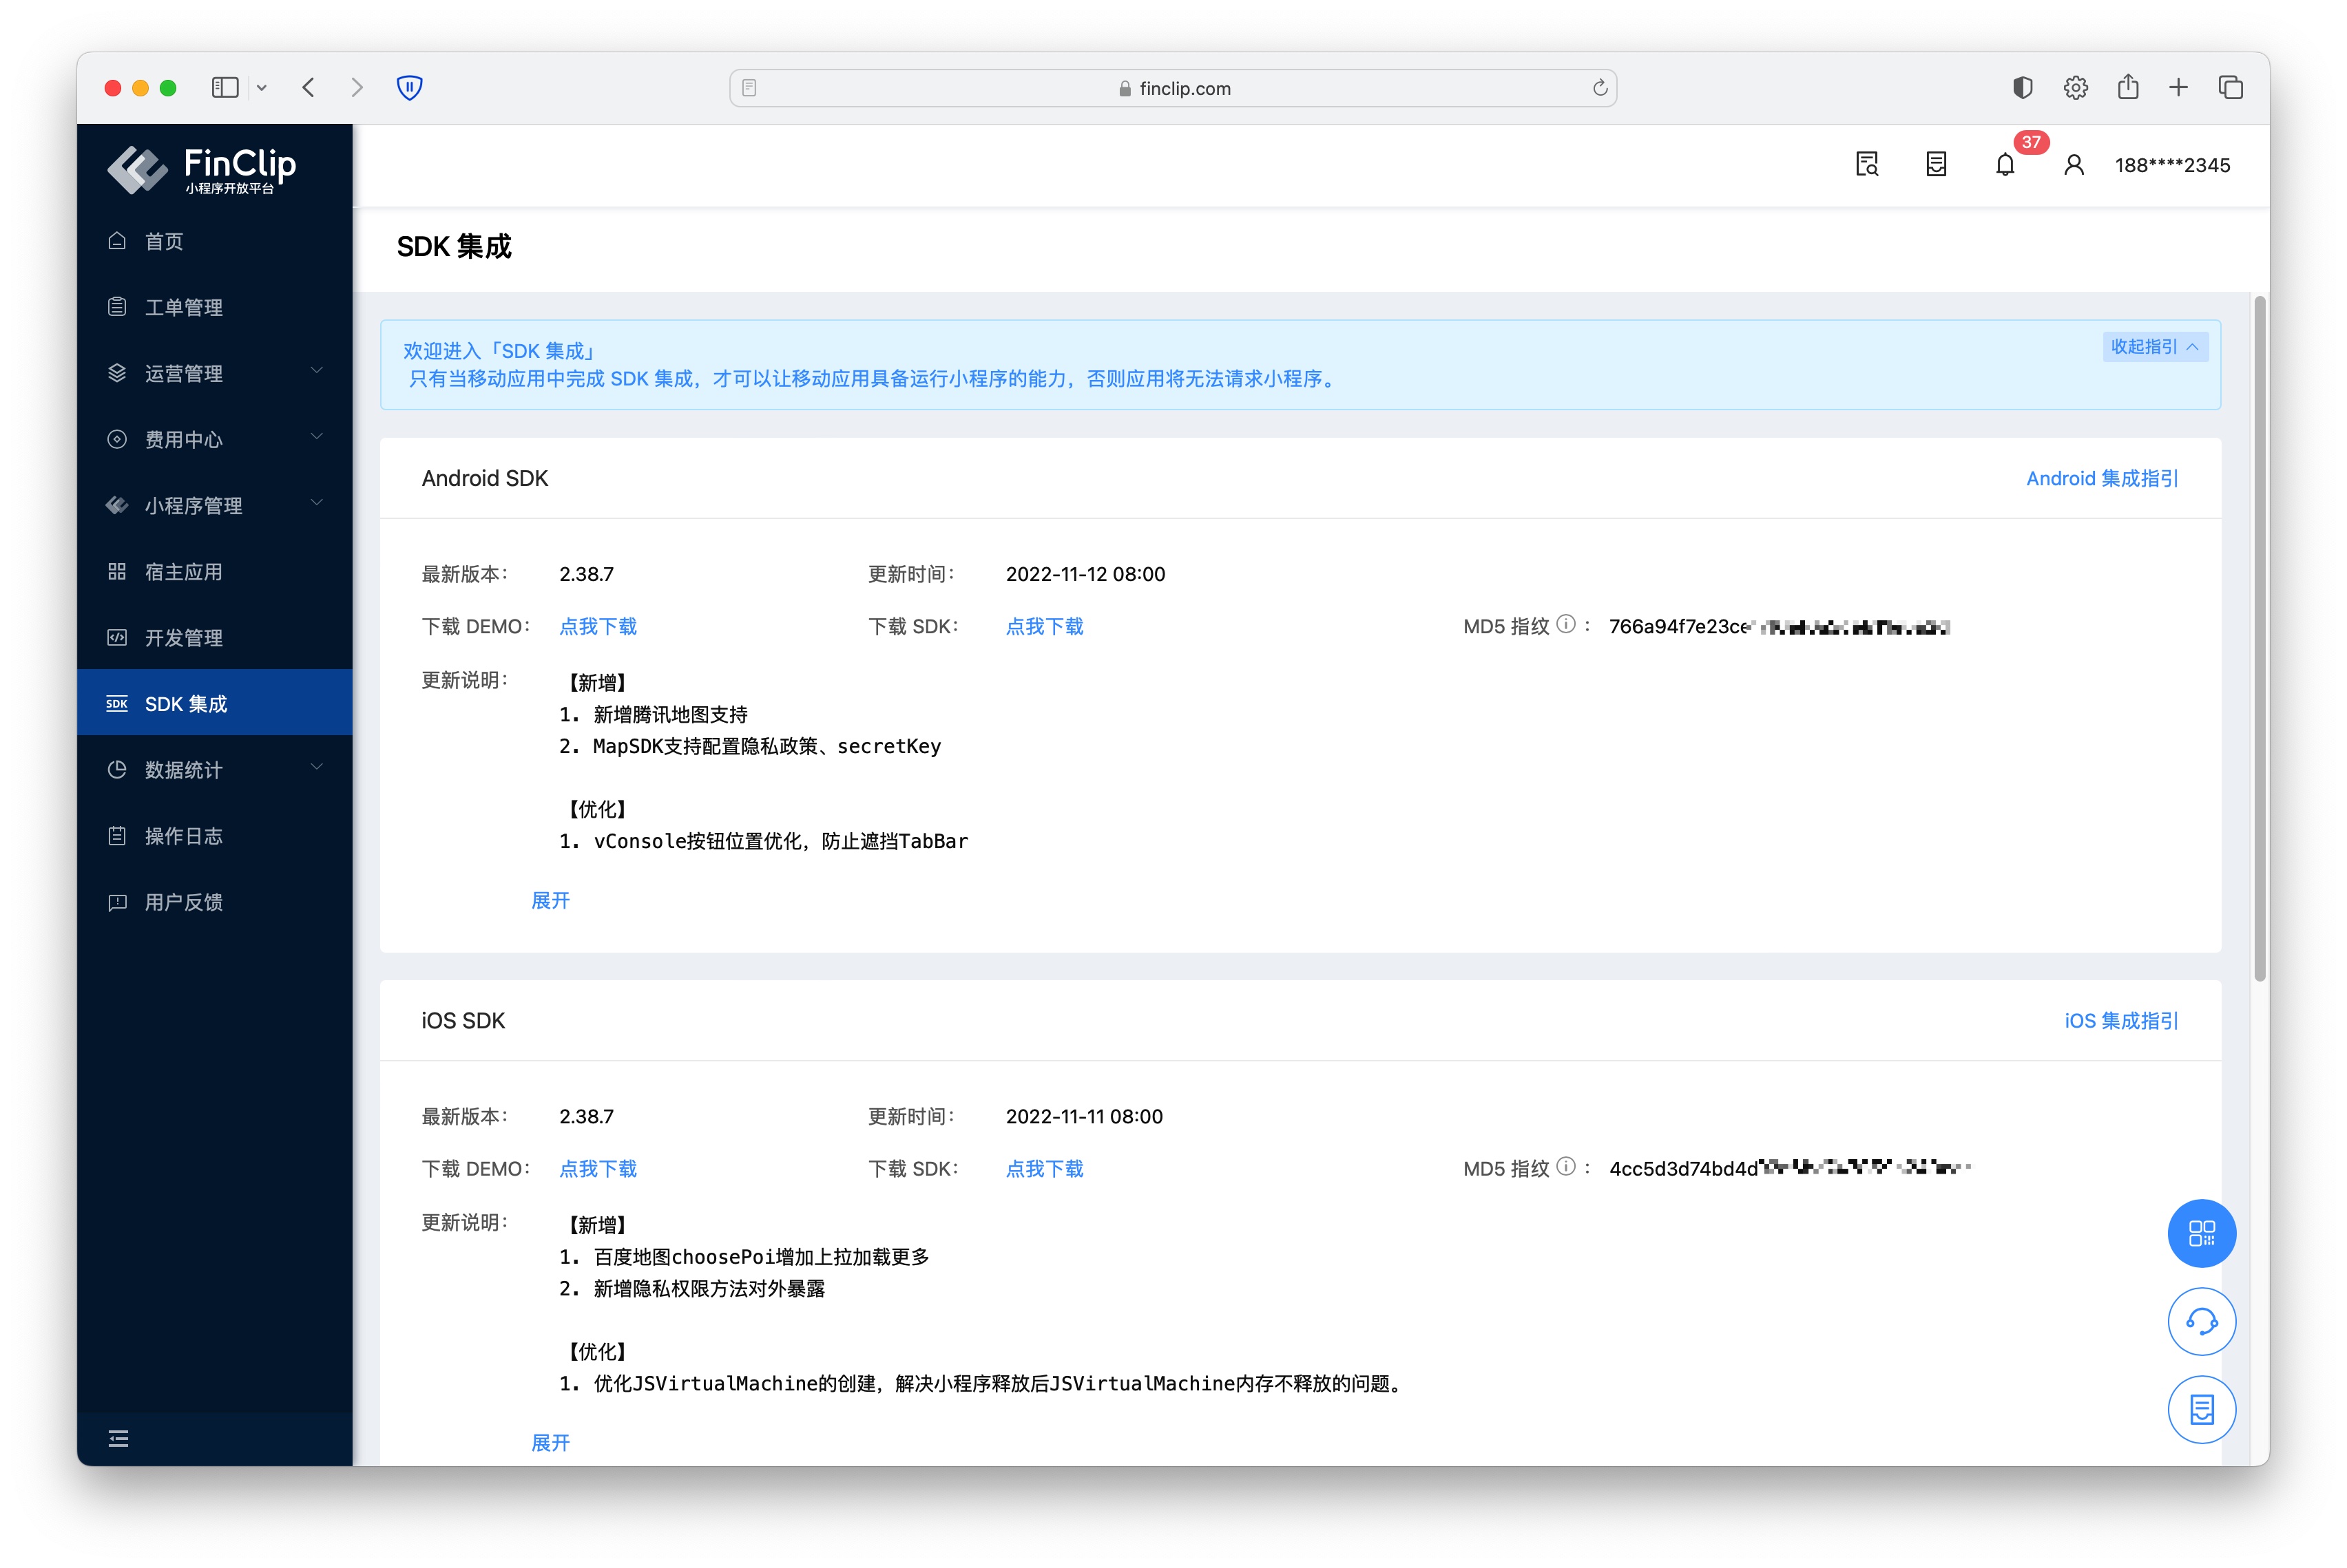
Task: Go to 开发管理 in sidebar
Action: click(x=184, y=637)
